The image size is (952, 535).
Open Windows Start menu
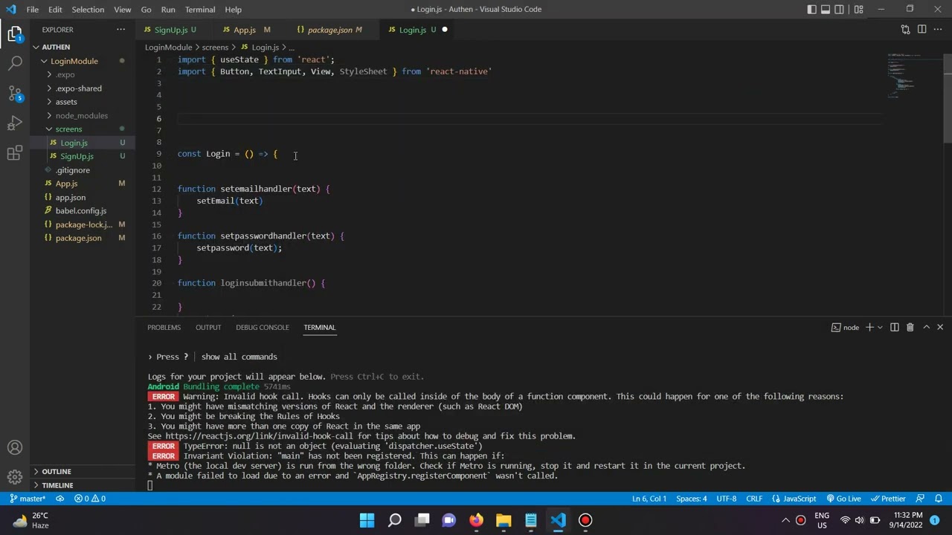click(367, 520)
